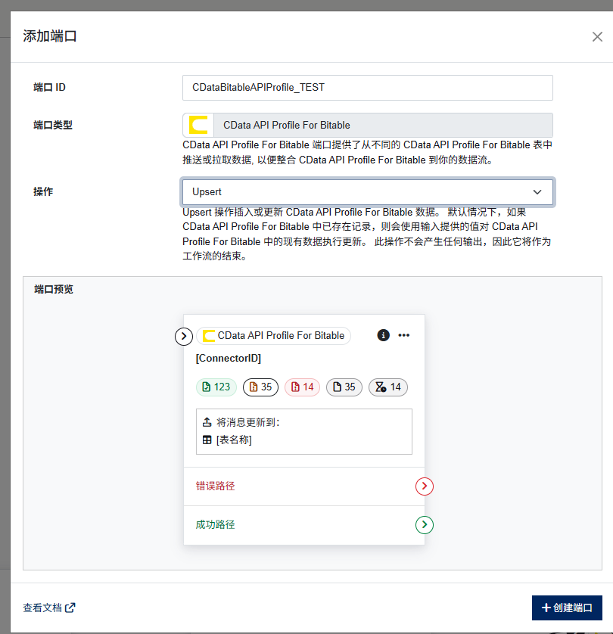Click the CData API Profile For Bitable type field
Image resolution: width=613 pixels, height=634 pixels.
click(368, 126)
